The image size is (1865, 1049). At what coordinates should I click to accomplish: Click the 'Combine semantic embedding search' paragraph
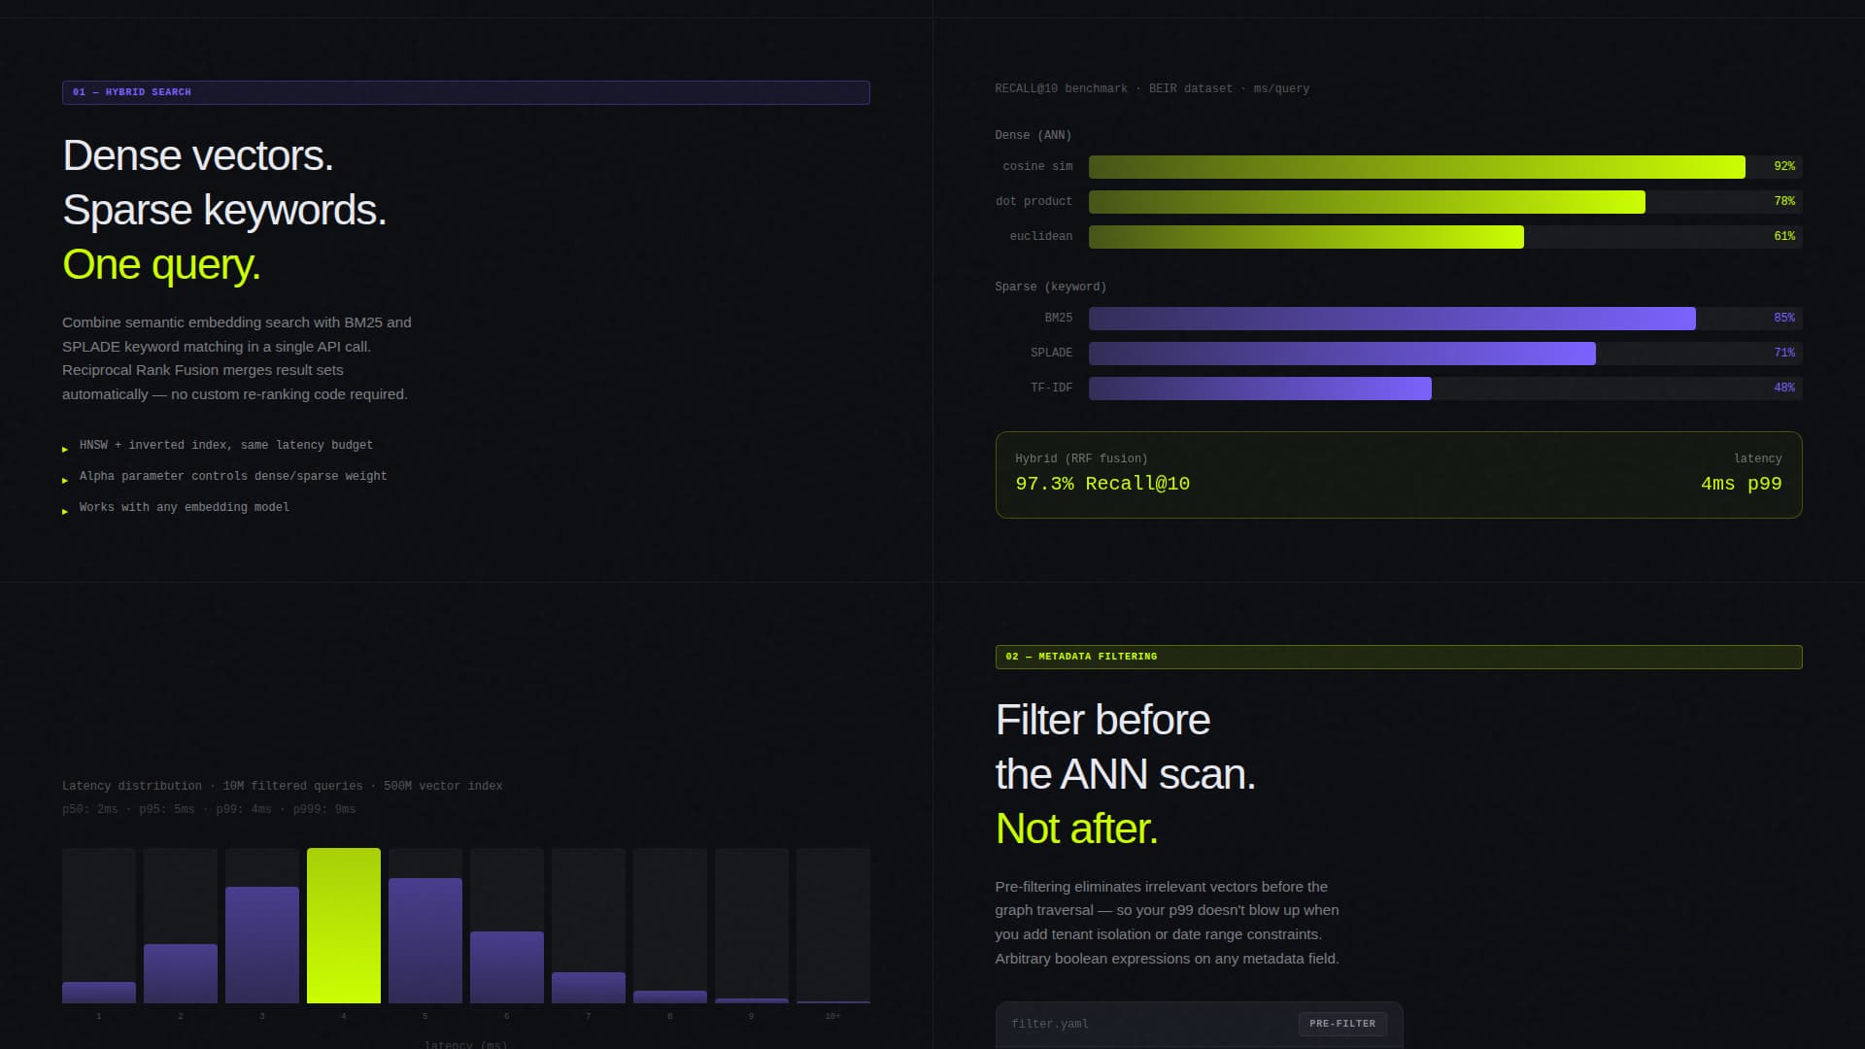click(x=237, y=358)
